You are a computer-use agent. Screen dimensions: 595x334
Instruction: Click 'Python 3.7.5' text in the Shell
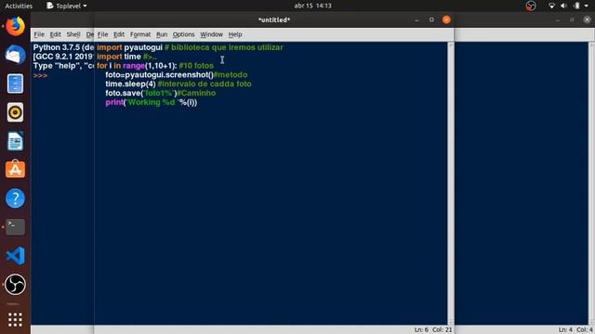[57, 47]
